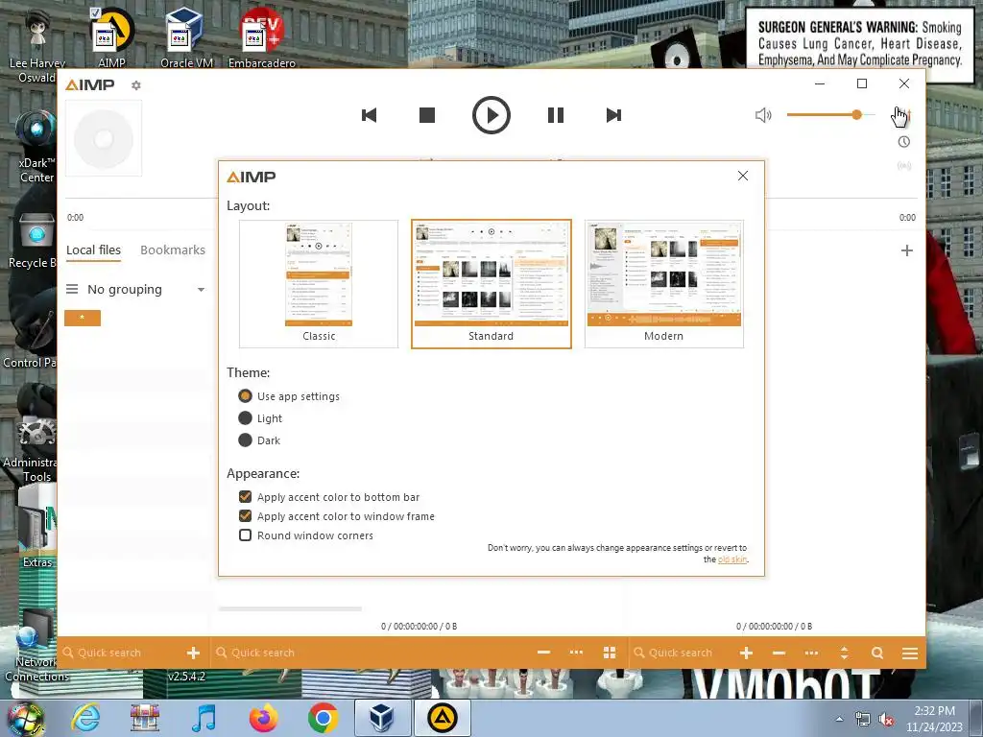
Task: Select the Oracle VM desktop icon
Action: (x=186, y=37)
